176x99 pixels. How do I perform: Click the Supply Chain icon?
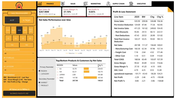[x=108, y=4]
